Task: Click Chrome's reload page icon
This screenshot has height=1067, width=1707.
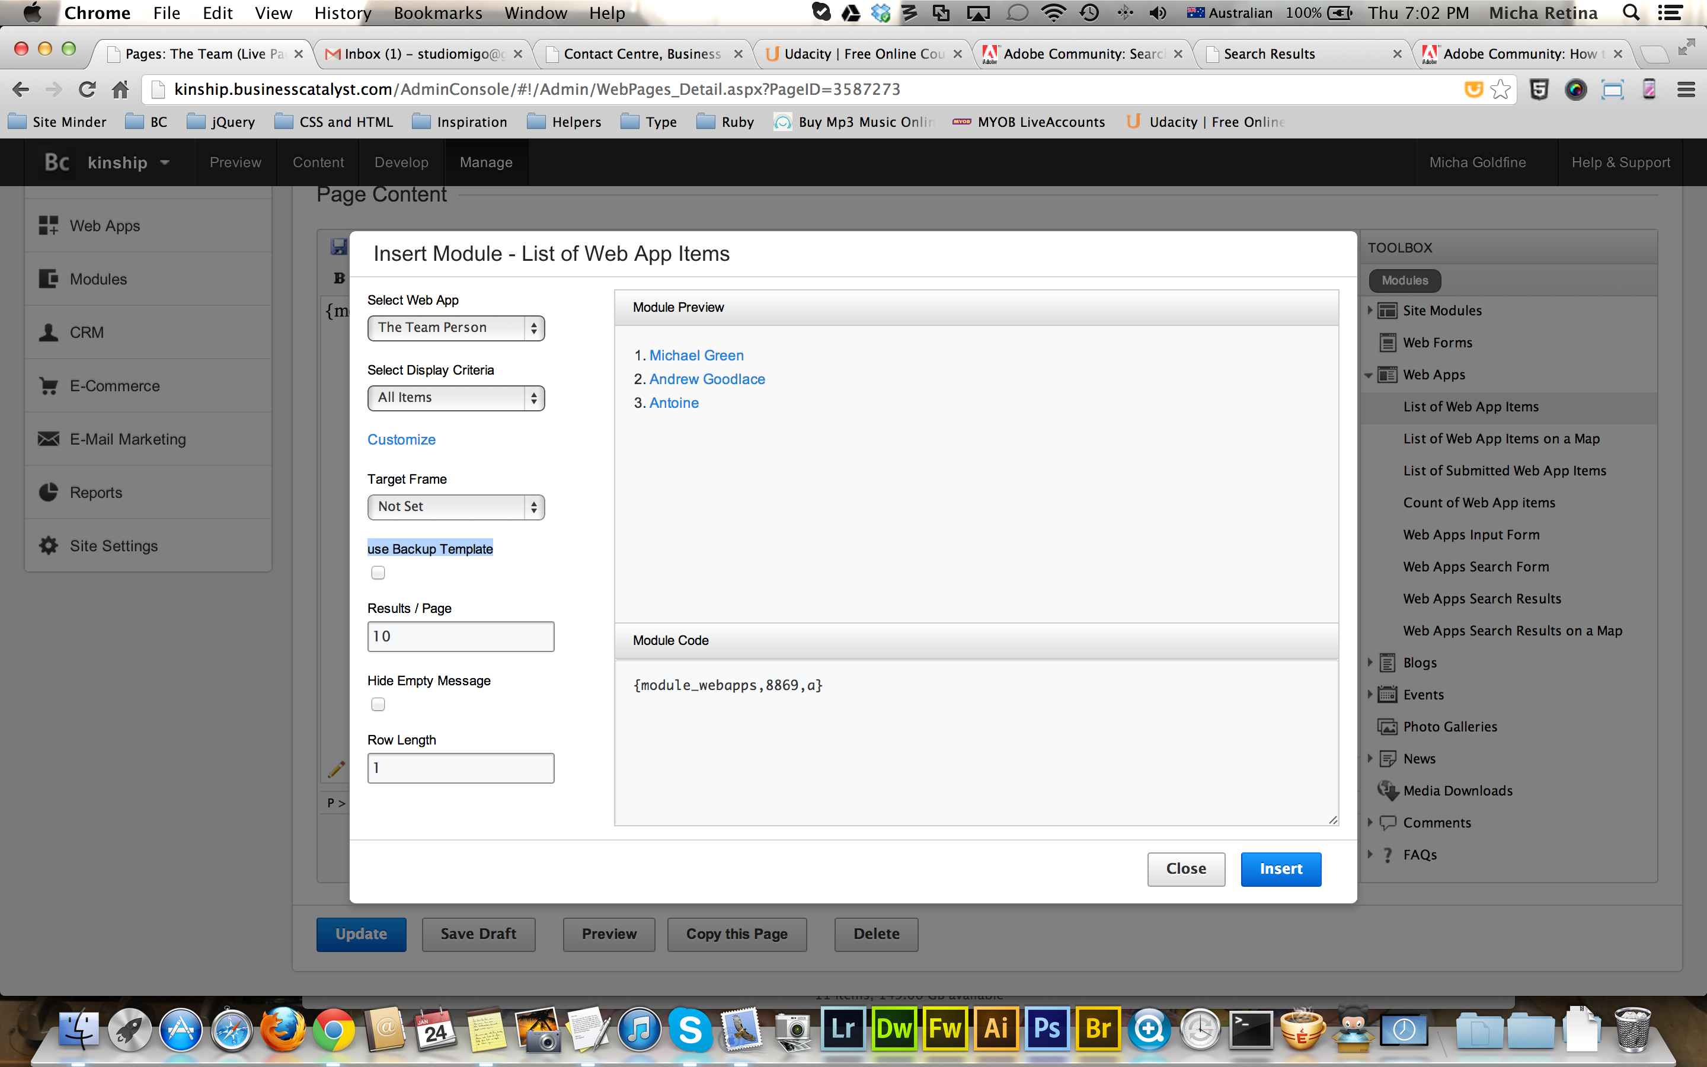Action: point(87,90)
